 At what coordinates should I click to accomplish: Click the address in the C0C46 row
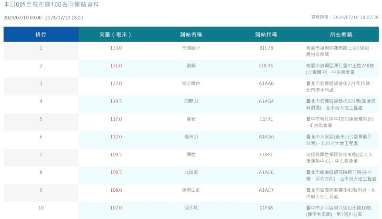pyautogui.click(x=340, y=69)
